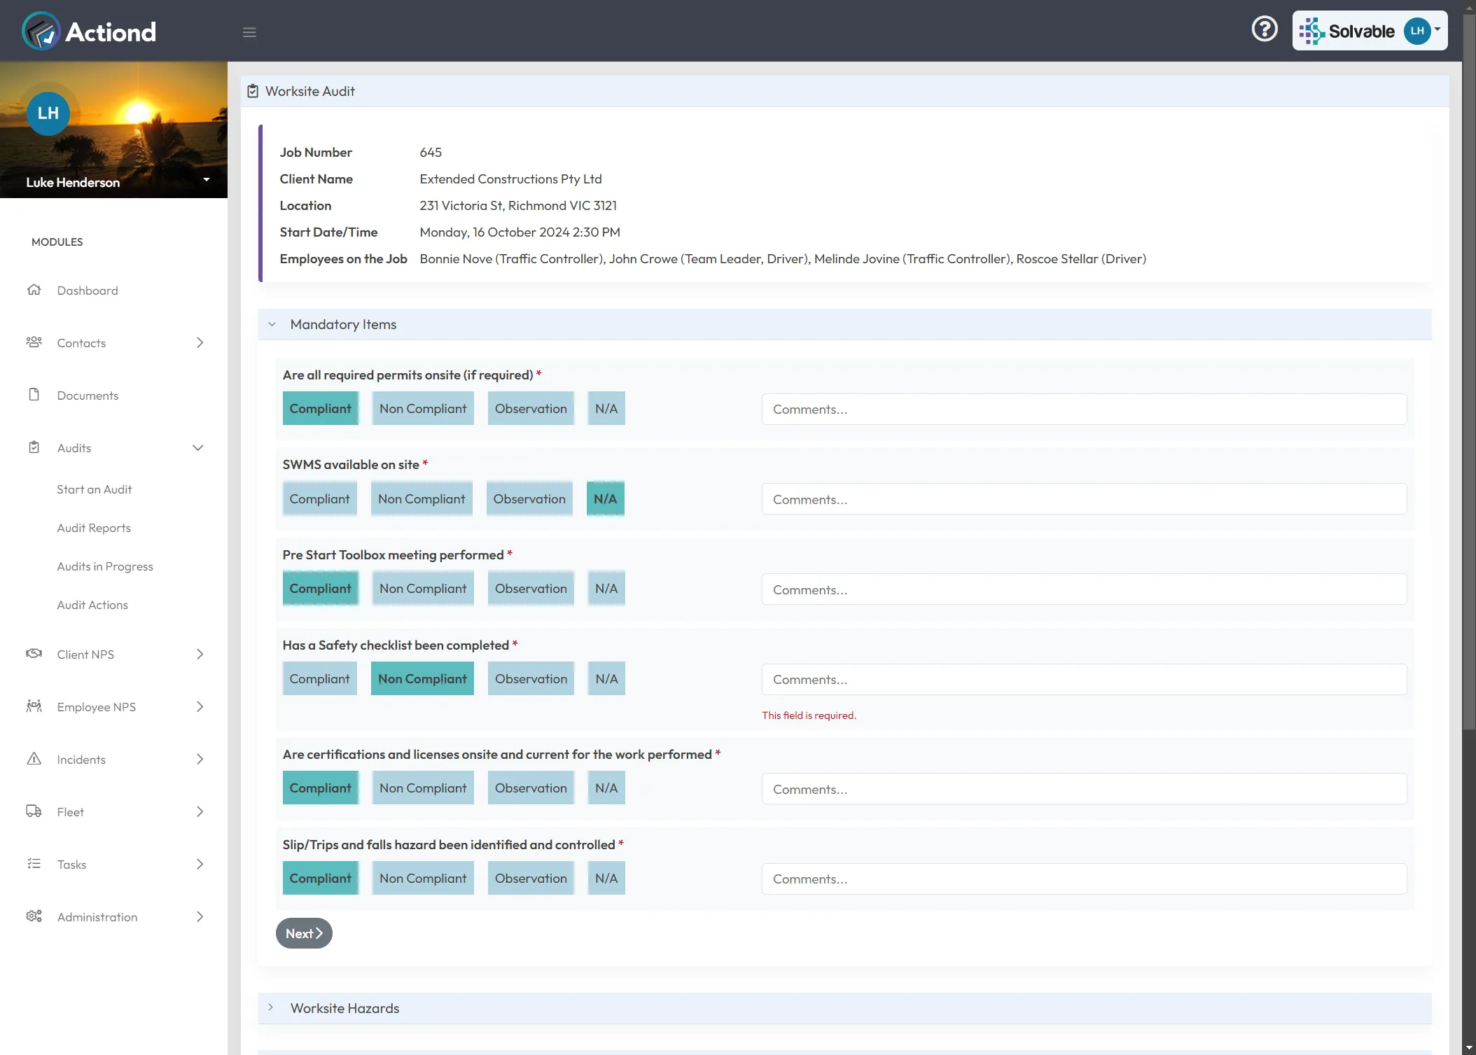The width and height of the screenshot is (1476, 1055).
Task: Select the Incidents warning triangle icon
Action: [34, 759]
